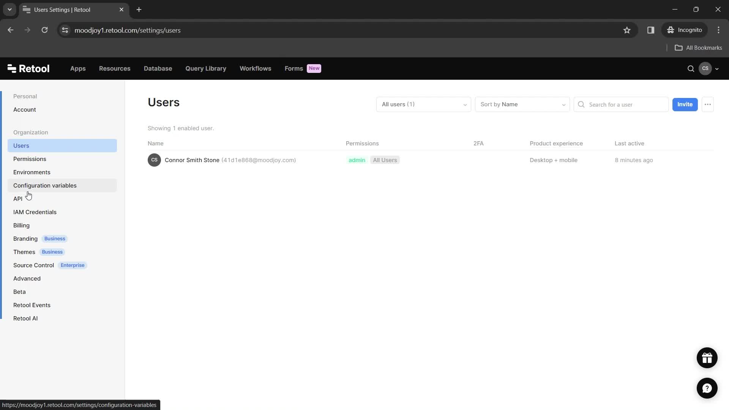Click the help question mark icon

(707, 388)
